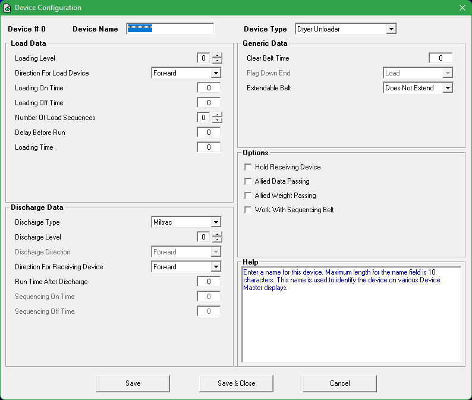Click the Save button
Image resolution: width=472 pixels, height=400 pixels.
click(133, 383)
